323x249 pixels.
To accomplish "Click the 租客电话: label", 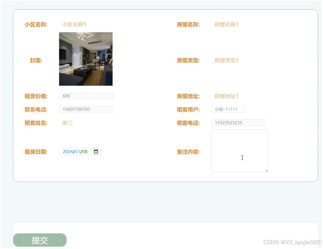I will (188, 123).
